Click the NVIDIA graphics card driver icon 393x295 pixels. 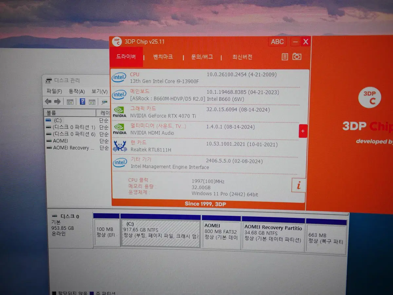coord(119,111)
